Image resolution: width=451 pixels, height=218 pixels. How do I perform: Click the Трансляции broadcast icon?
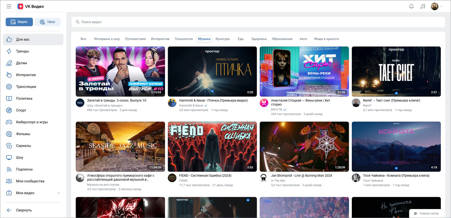tap(9, 87)
